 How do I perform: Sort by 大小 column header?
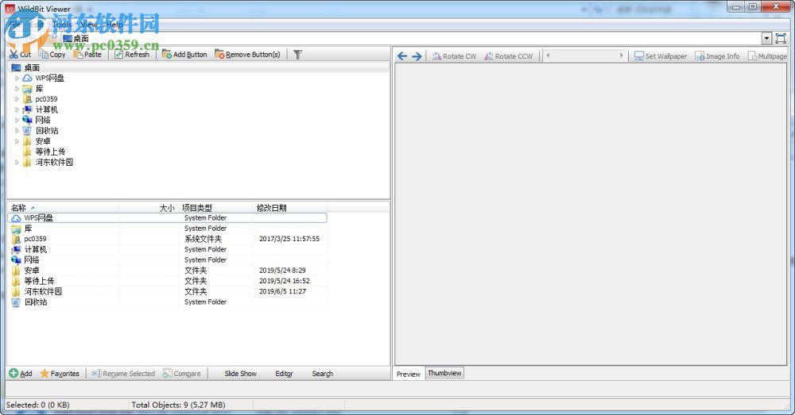click(149, 208)
